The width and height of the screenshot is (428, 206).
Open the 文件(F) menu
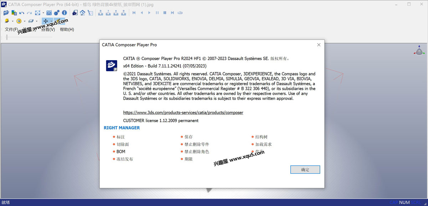(x=11, y=30)
